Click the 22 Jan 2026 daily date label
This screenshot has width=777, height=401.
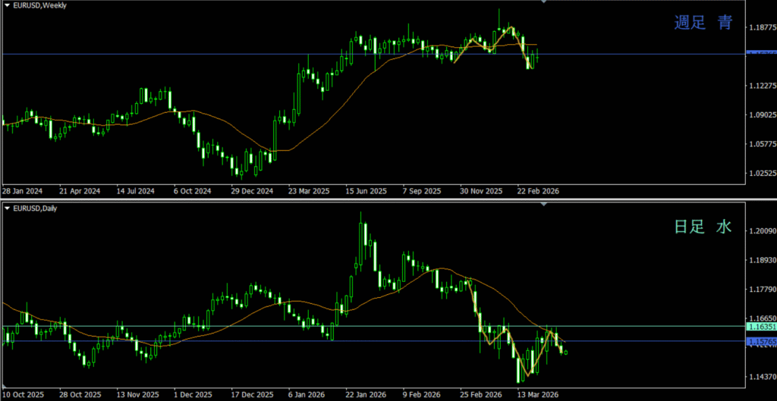click(365, 395)
